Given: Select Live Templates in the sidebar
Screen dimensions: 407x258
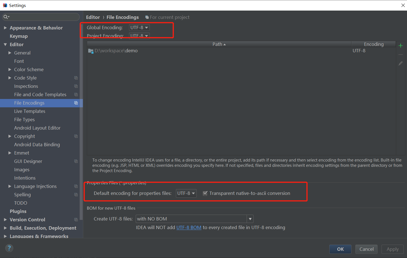Looking at the screenshot, I should (x=29, y=111).
